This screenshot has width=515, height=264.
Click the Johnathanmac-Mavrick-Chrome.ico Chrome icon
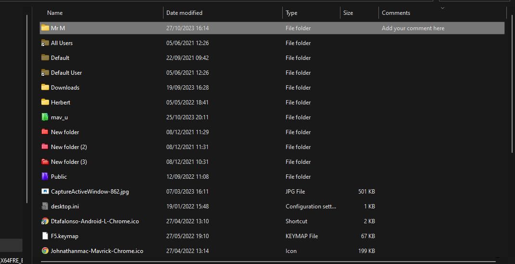(x=45, y=251)
